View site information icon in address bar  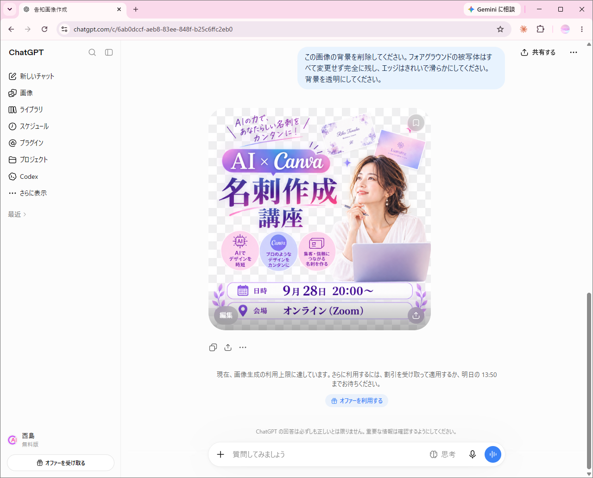click(x=64, y=29)
